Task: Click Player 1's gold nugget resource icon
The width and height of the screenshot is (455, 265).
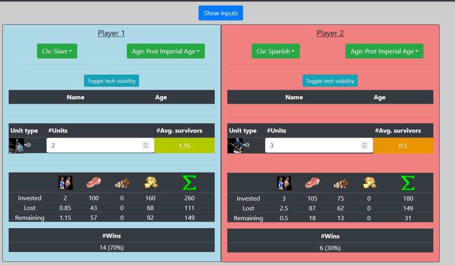Action: [150, 183]
